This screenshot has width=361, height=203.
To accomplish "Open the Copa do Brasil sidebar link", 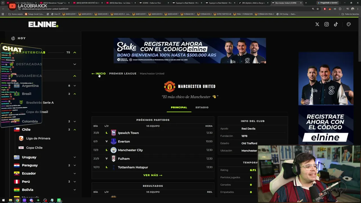I will [37, 112].
